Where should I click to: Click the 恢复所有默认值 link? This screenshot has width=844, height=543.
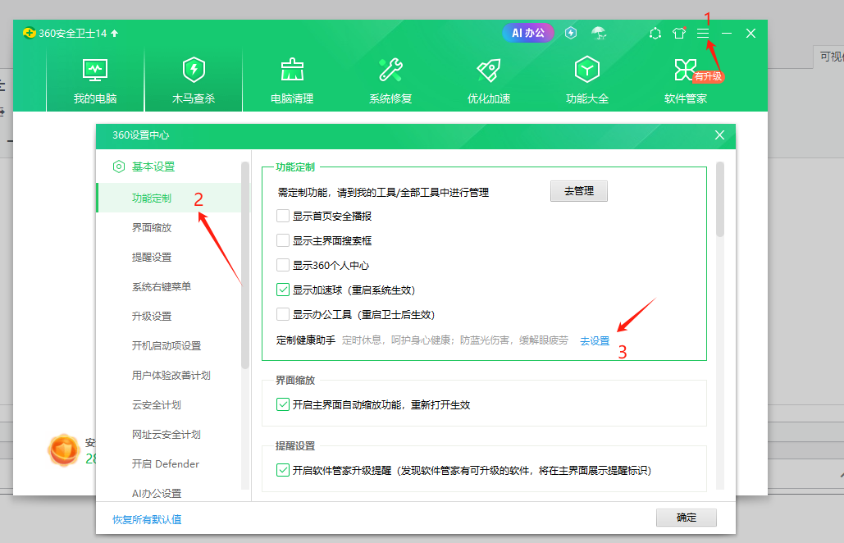[x=147, y=519]
